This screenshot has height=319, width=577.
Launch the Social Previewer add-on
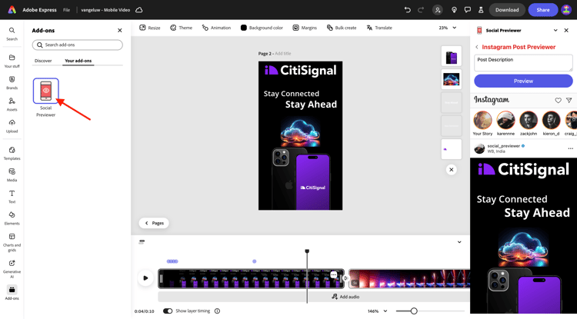pyautogui.click(x=45, y=91)
